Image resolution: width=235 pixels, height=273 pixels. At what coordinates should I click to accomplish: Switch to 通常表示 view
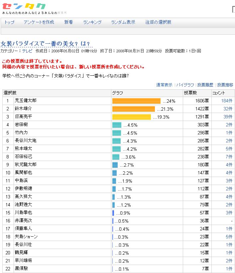(x=164, y=85)
